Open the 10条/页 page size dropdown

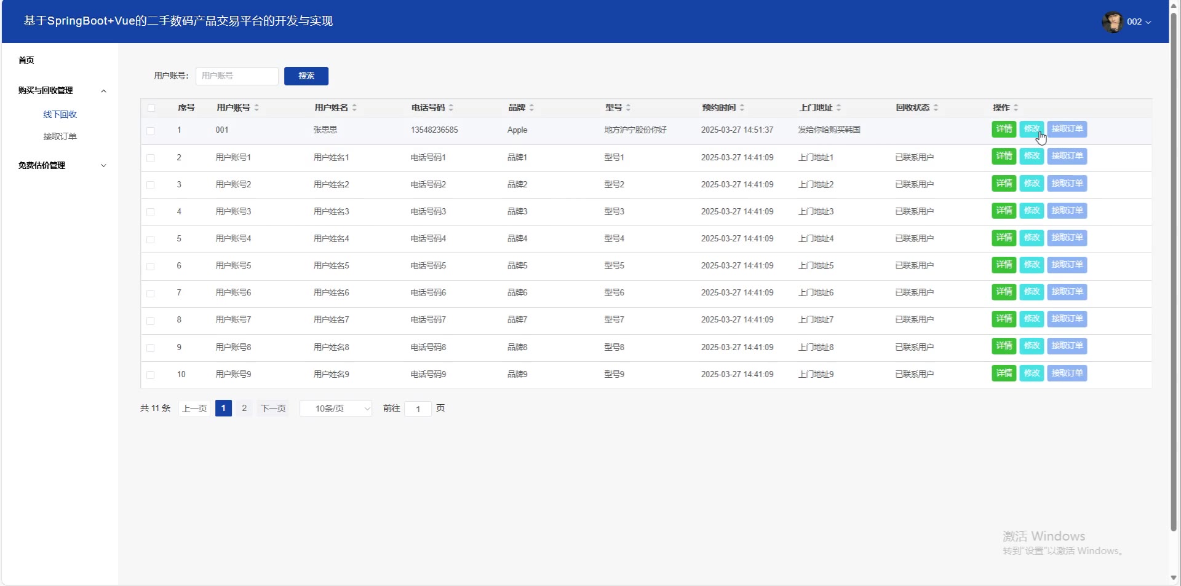(336, 408)
